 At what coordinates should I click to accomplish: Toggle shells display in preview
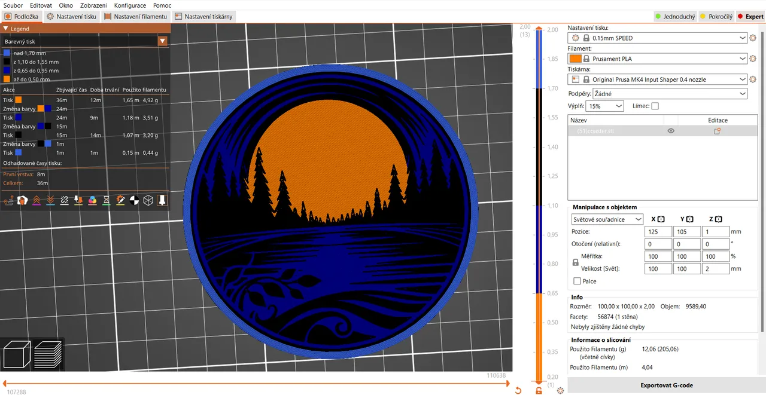point(148,200)
